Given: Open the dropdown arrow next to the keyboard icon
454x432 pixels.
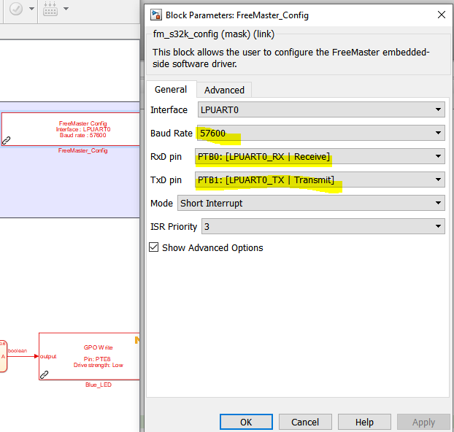Looking at the screenshot, I should tap(66, 9).
